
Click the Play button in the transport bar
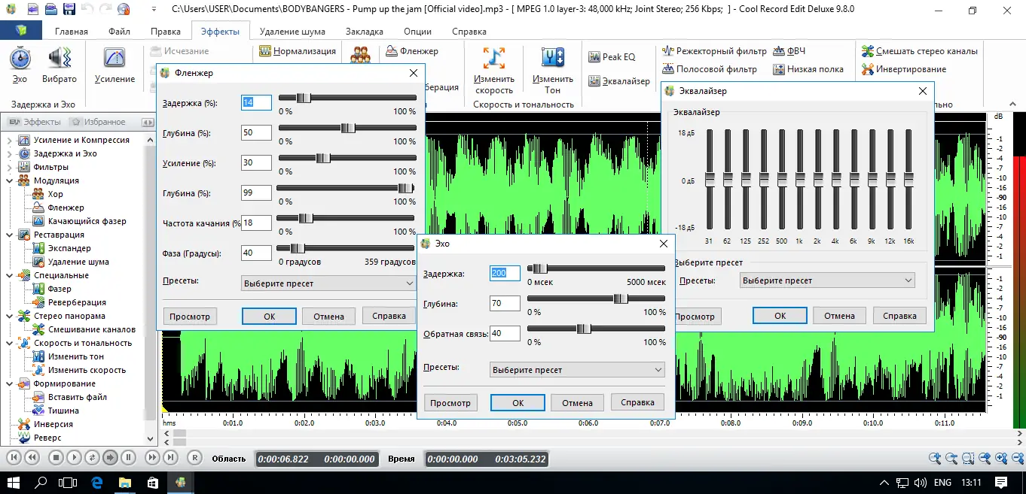pyautogui.click(x=74, y=457)
